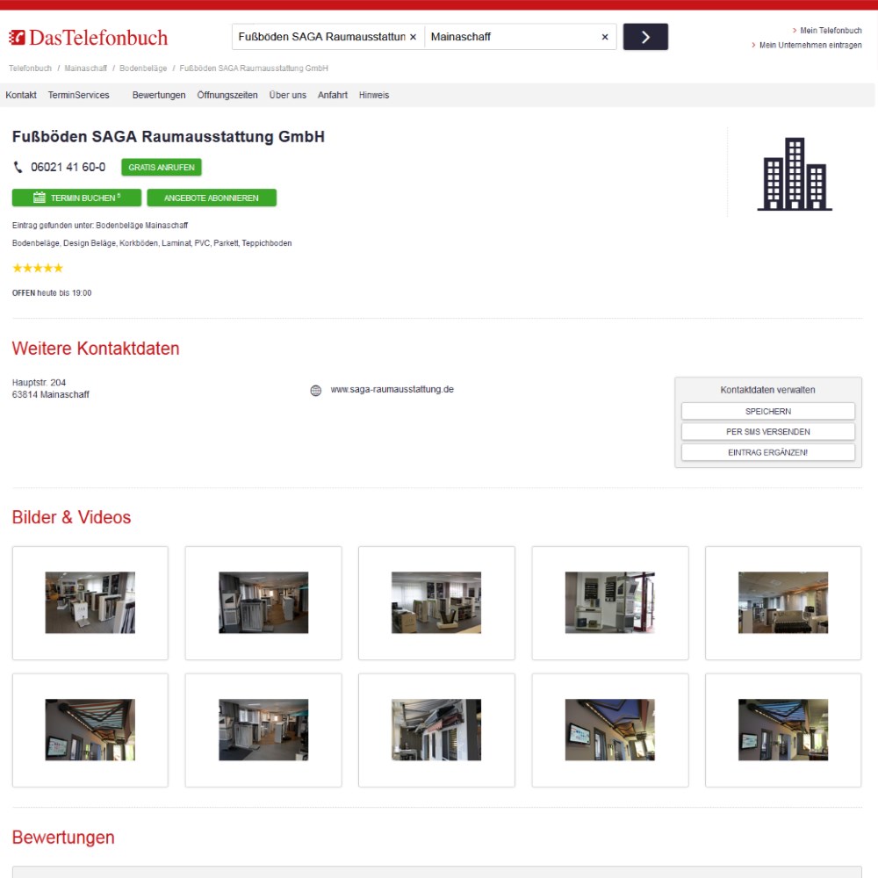Open the third photo in the bottom row

(436, 730)
